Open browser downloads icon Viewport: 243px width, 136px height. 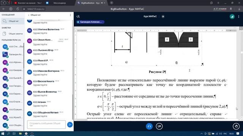(239, 9)
